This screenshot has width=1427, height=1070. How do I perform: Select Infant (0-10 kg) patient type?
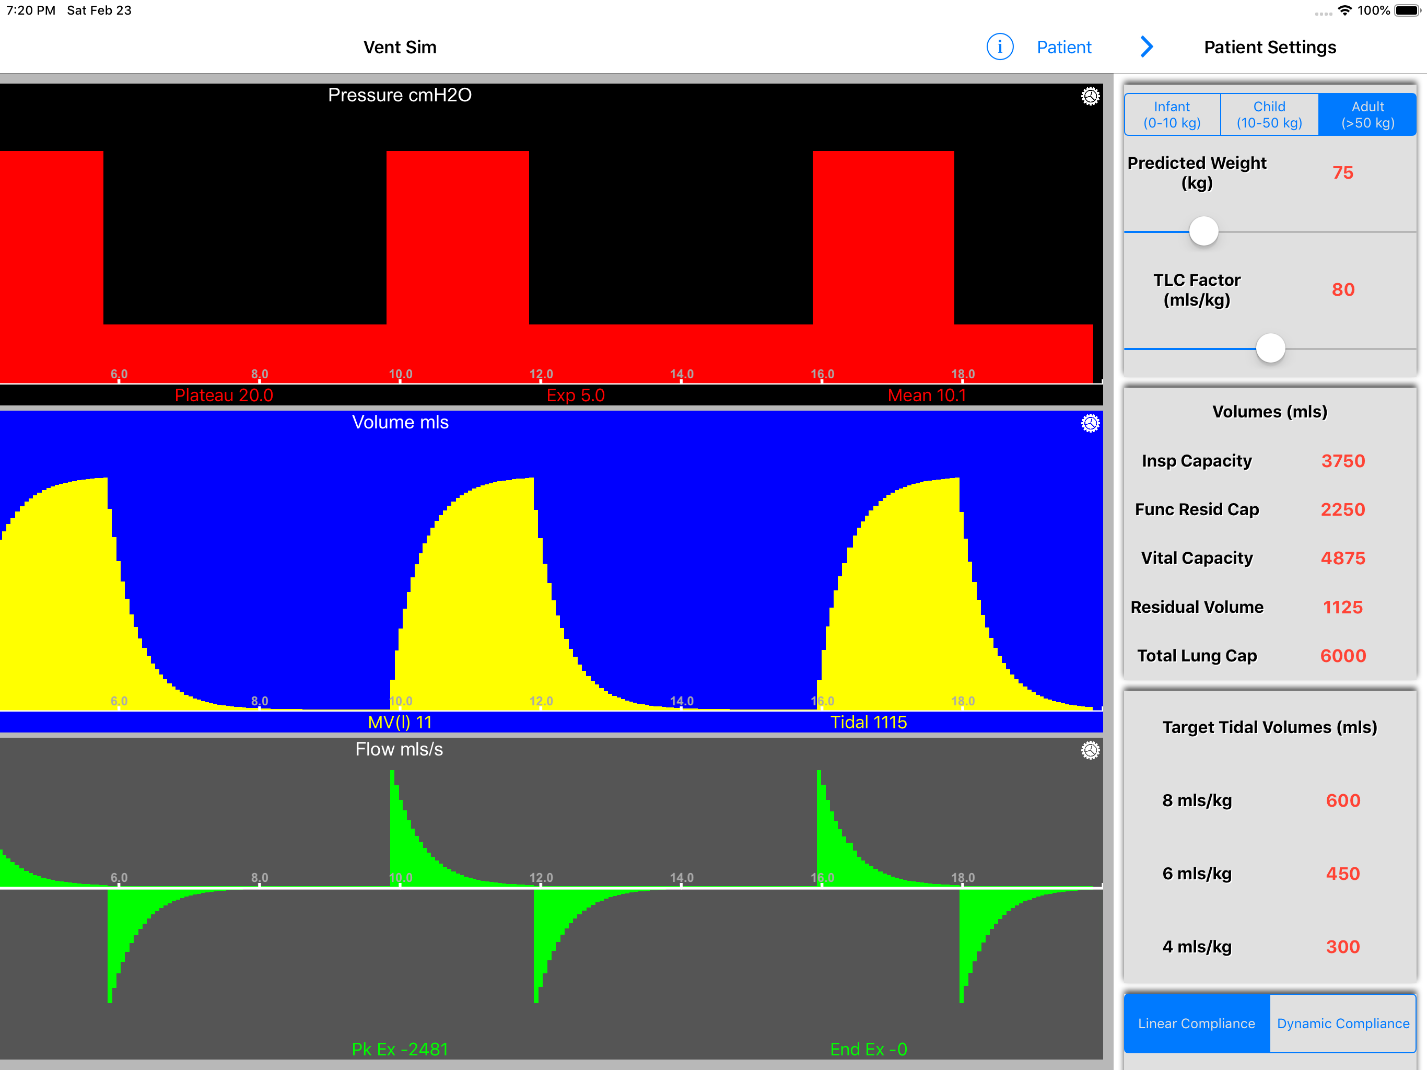[x=1172, y=114]
